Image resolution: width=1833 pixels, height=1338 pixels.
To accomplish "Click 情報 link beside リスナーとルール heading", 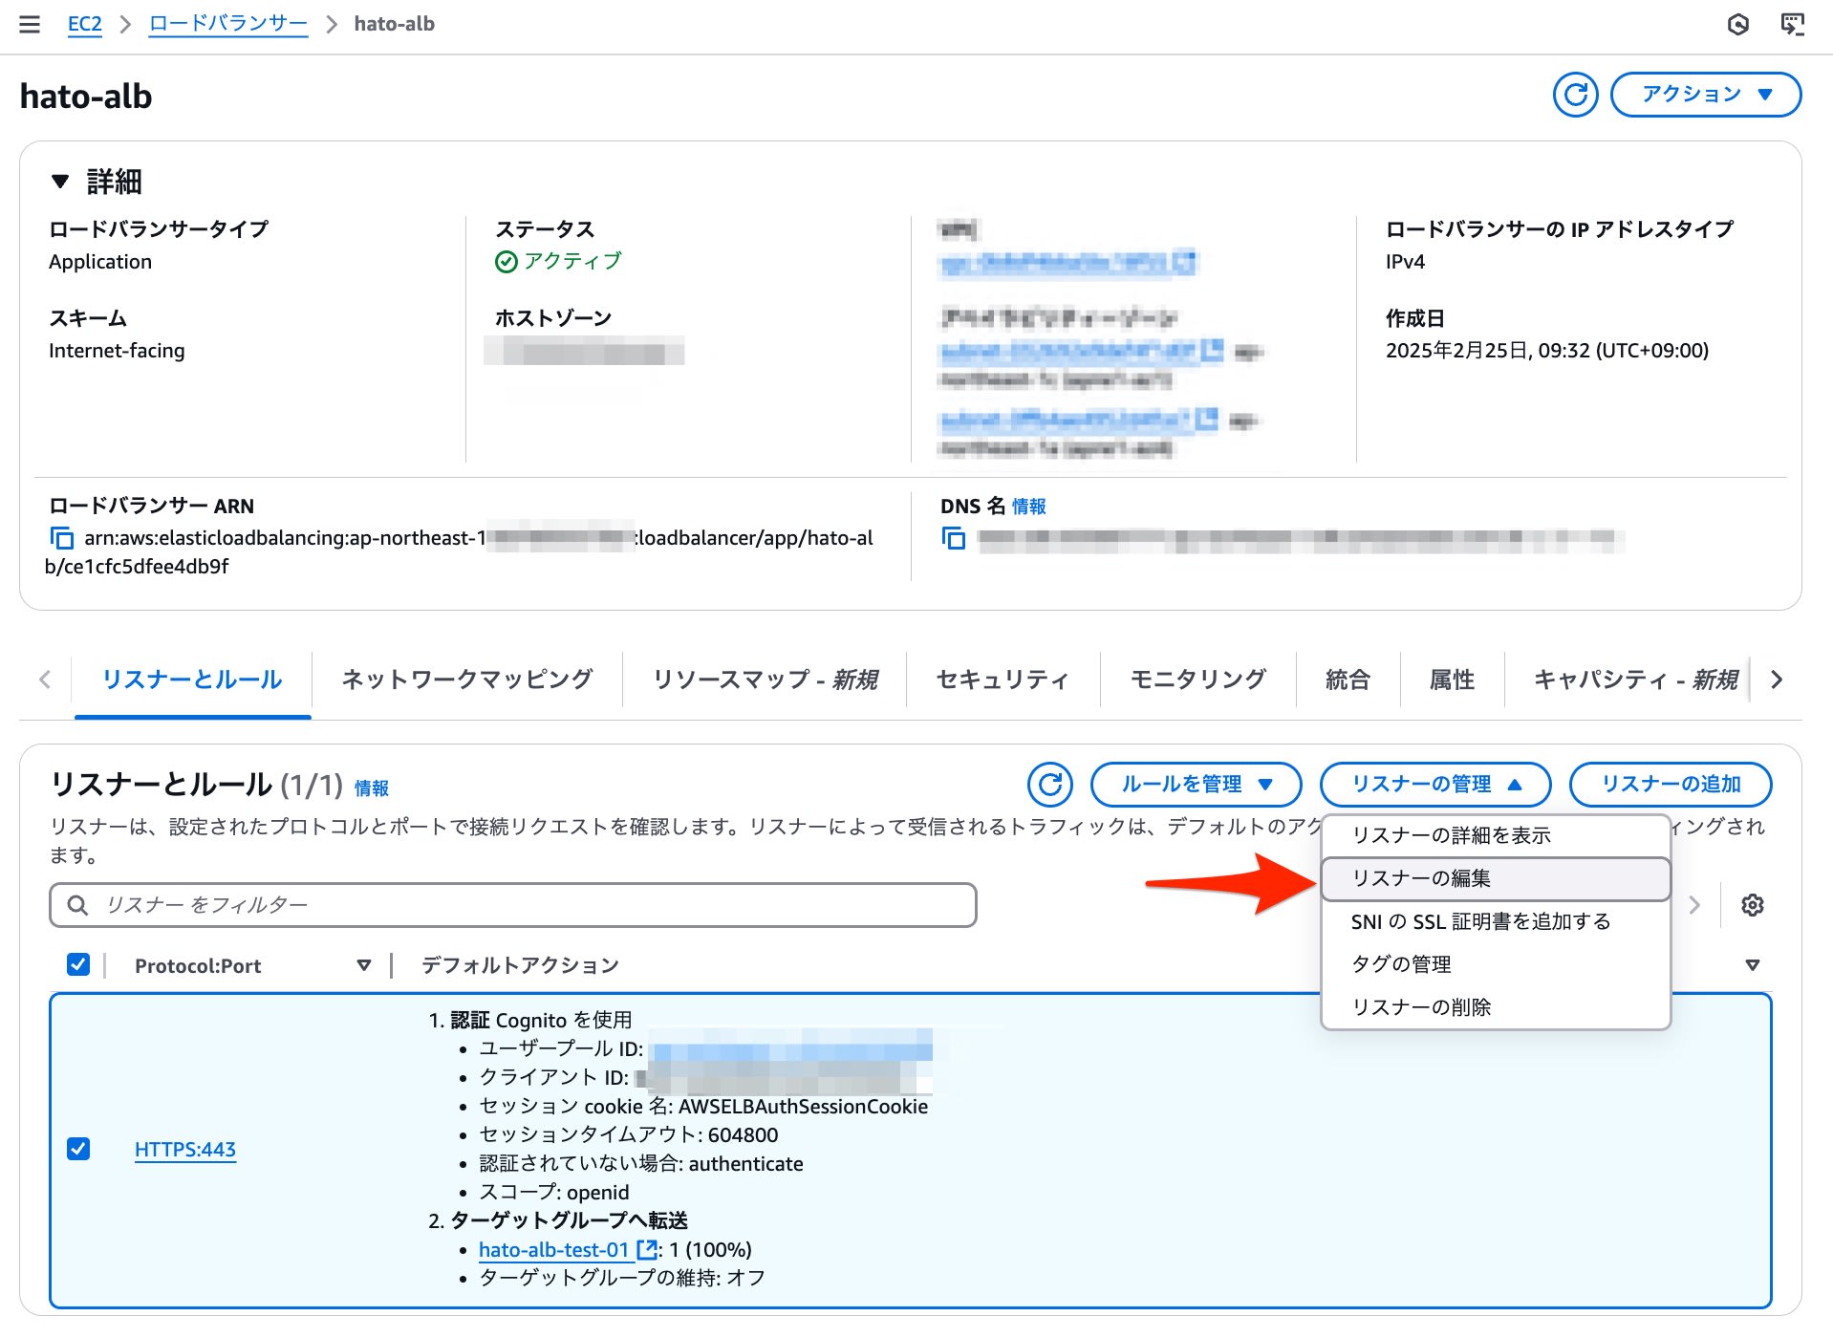I will click(x=372, y=788).
